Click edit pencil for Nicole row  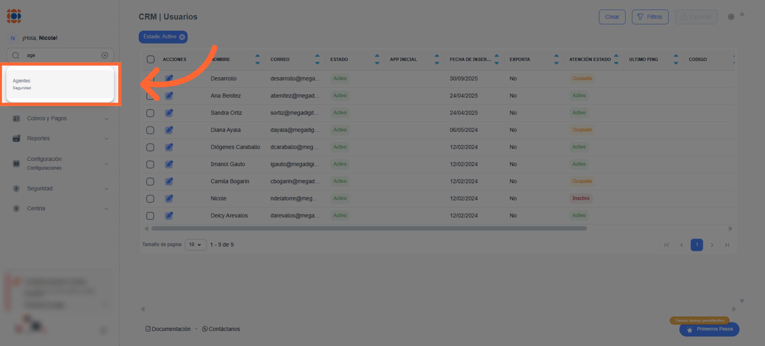(169, 198)
